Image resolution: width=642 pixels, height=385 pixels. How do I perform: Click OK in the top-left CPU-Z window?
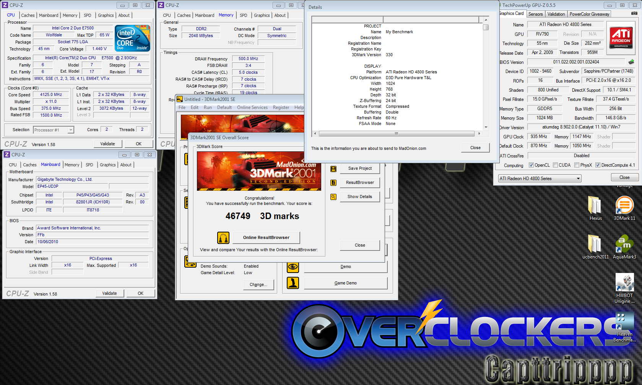click(139, 144)
